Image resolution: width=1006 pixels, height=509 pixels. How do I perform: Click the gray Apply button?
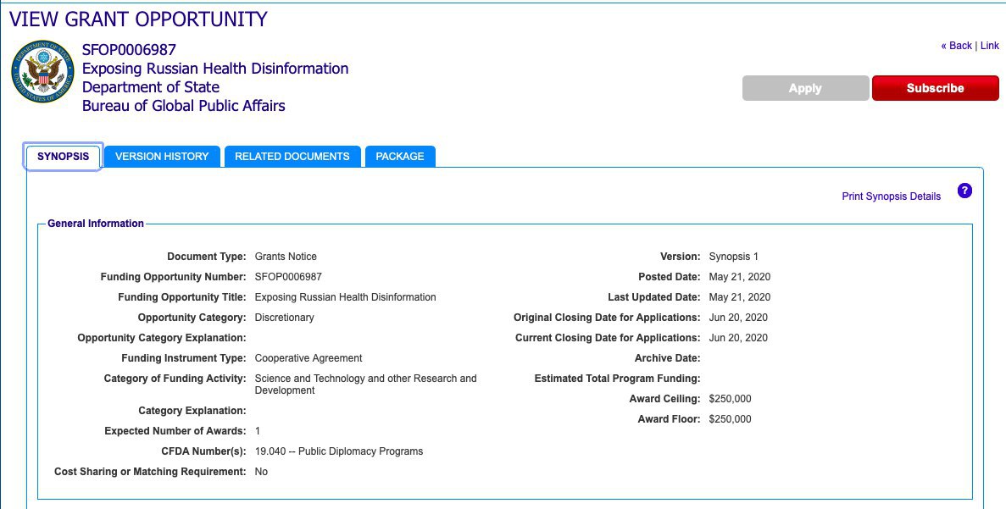[x=805, y=88]
